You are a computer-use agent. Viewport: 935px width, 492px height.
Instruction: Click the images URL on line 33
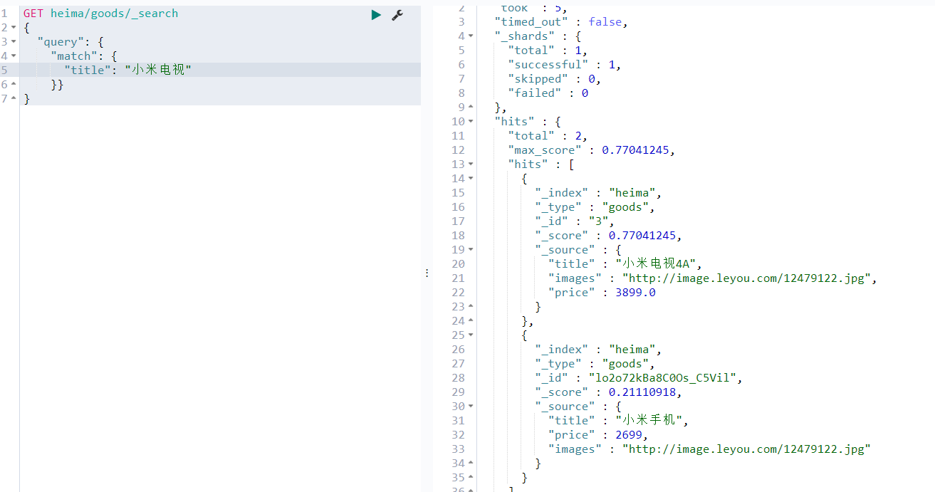pos(746,449)
